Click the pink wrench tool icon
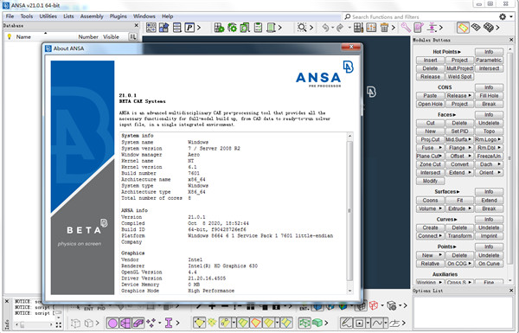This screenshot has width=519, height=333. click(406, 28)
